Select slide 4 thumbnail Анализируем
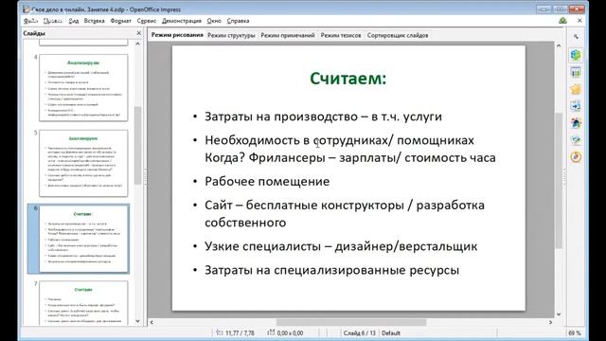Image resolution: width=606 pixels, height=341 pixels. point(83,88)
